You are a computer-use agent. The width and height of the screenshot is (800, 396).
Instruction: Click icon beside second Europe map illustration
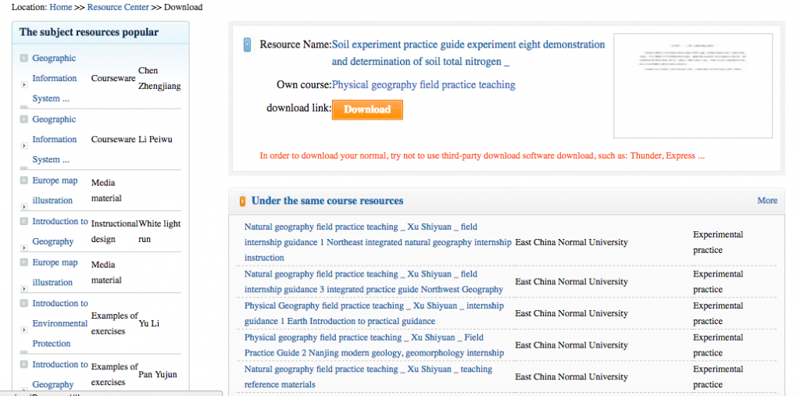[24, 262]
